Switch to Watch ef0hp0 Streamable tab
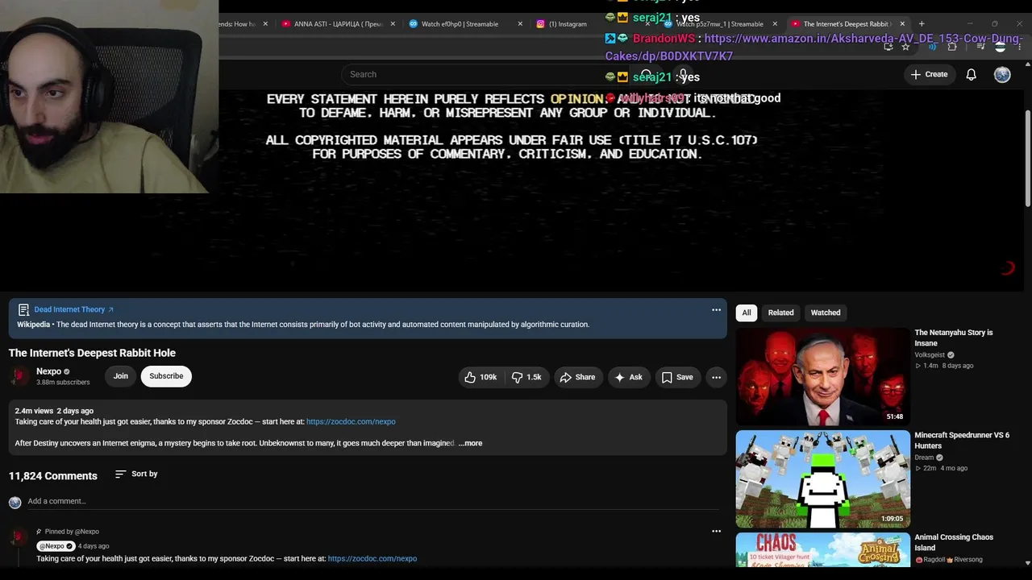Image resolution: width=1032 pixels, height=580 pixels. [x=460, y=24]
